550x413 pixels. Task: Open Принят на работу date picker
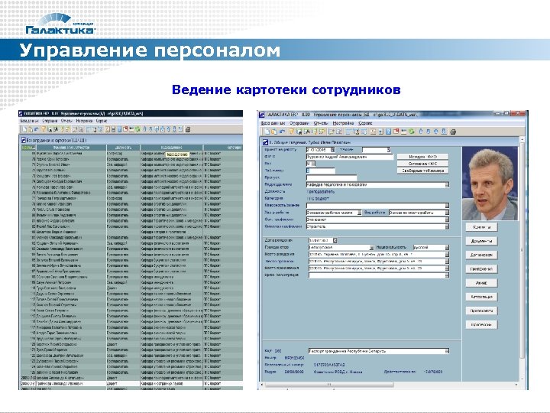pos(333,150)
